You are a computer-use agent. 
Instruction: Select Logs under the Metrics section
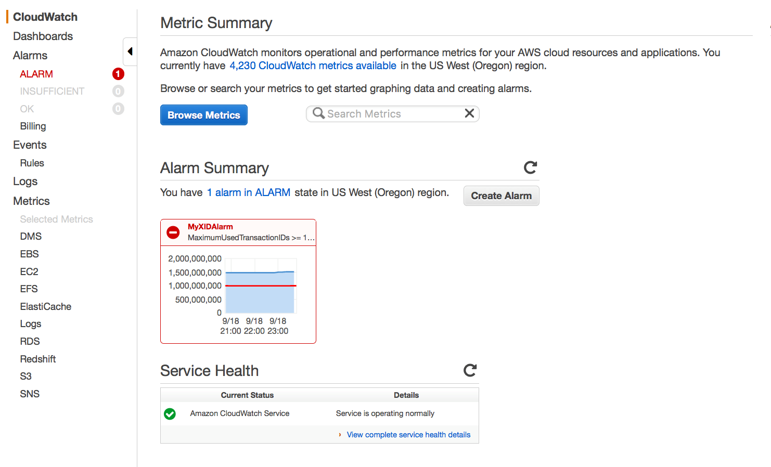pyautogui.click(x=30, y=323)
